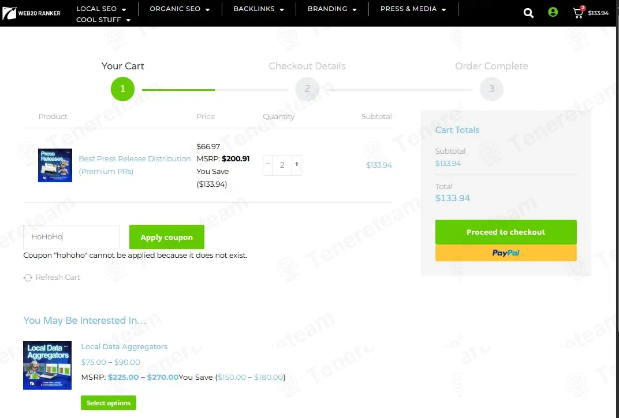619x418 pixels.
Task: Click the MSRP $200.91 price text
Action: tap(223, 159)
